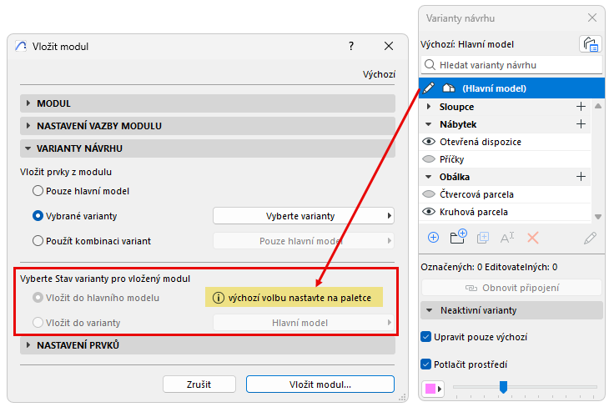609x407 pixels.
Task: Click the new option set folder icon
Action: click(458, 237)
